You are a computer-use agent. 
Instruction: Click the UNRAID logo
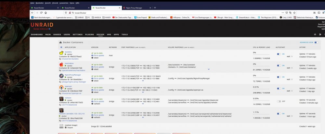pyautogui.click(x=42, y=25)
